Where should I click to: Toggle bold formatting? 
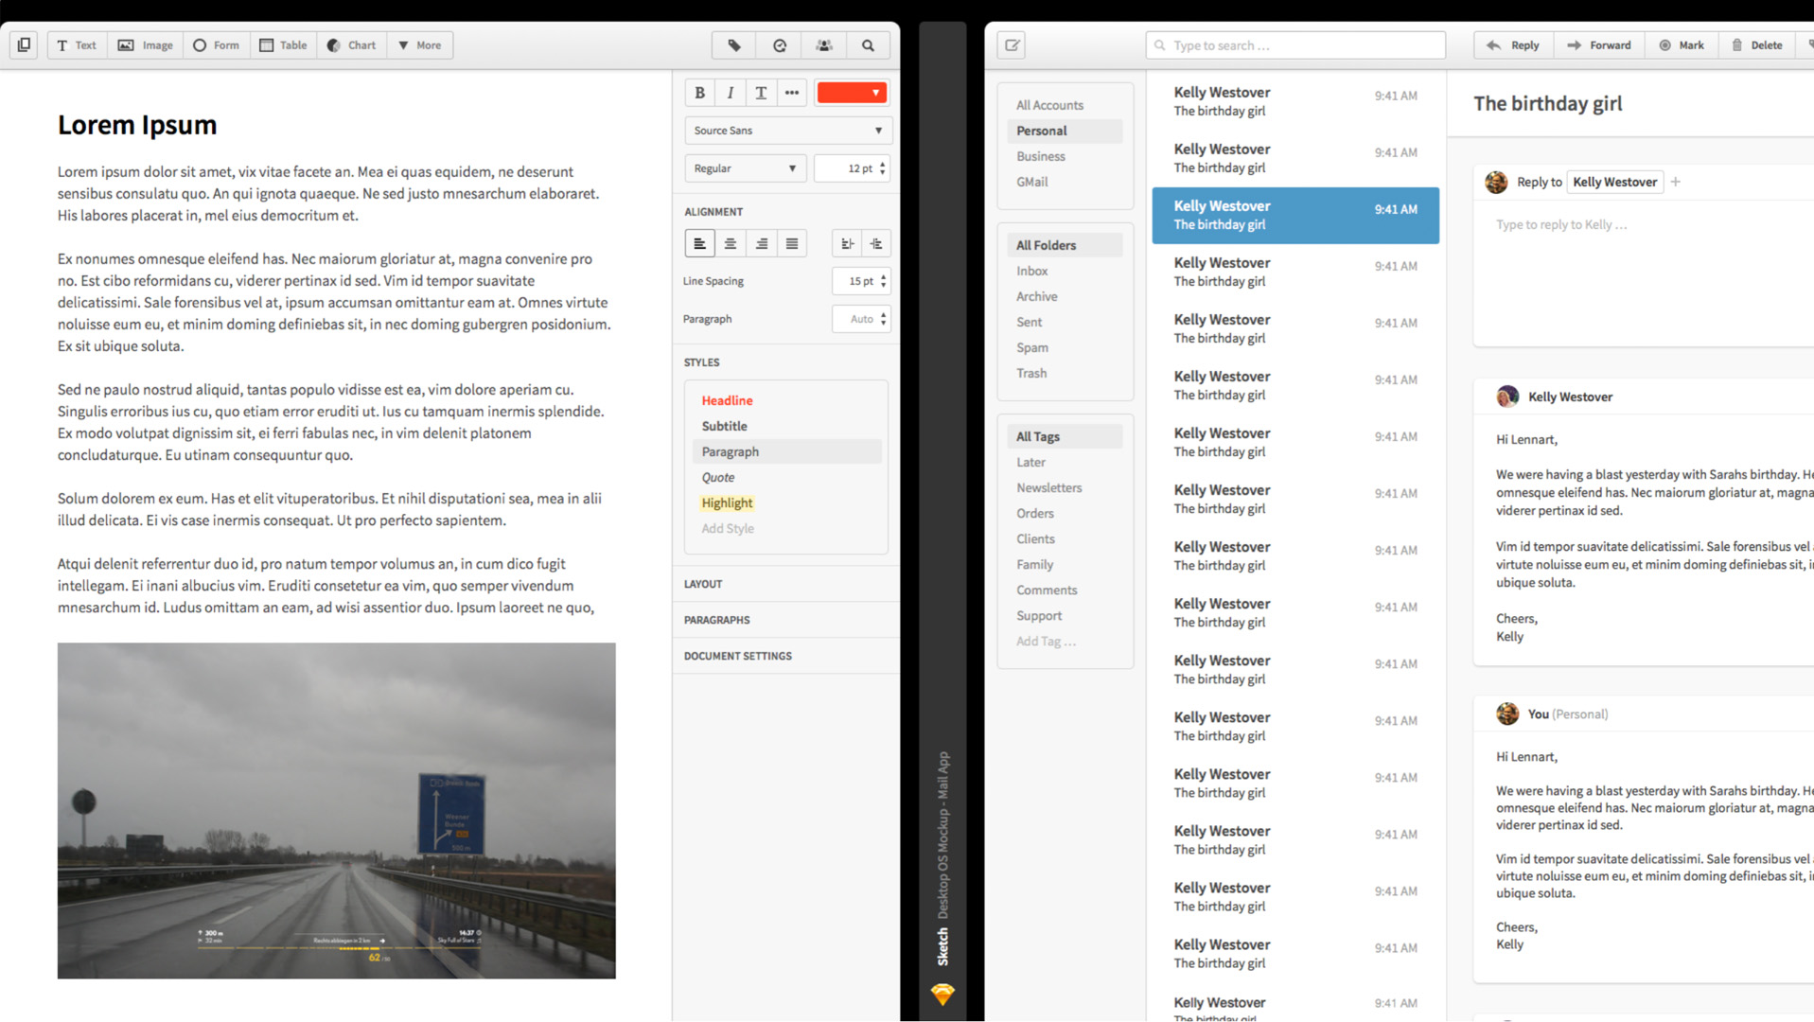699,92
